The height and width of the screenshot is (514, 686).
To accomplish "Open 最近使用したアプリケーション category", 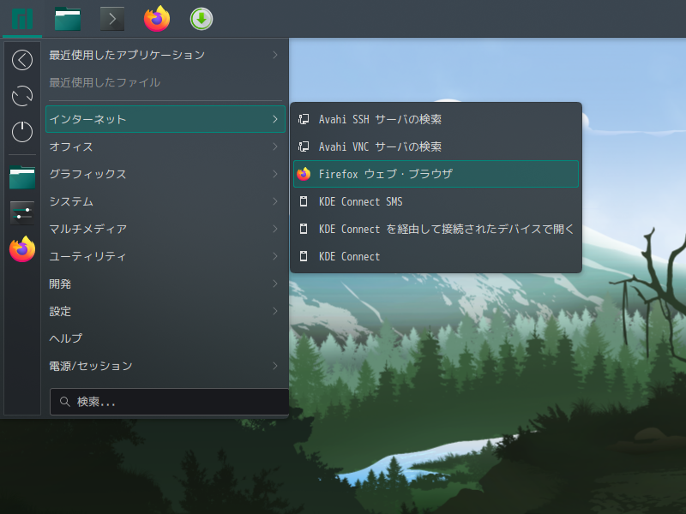I will (x=165, y=55).
